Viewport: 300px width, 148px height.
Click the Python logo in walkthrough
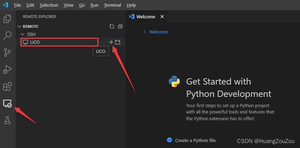[174, 81]
